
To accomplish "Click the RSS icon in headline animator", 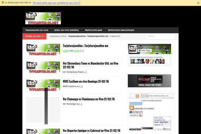I will pos(137,96).
